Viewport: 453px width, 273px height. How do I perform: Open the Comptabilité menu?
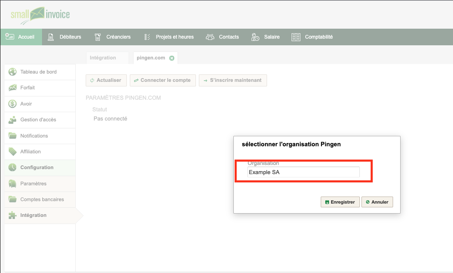click(312, 37)
